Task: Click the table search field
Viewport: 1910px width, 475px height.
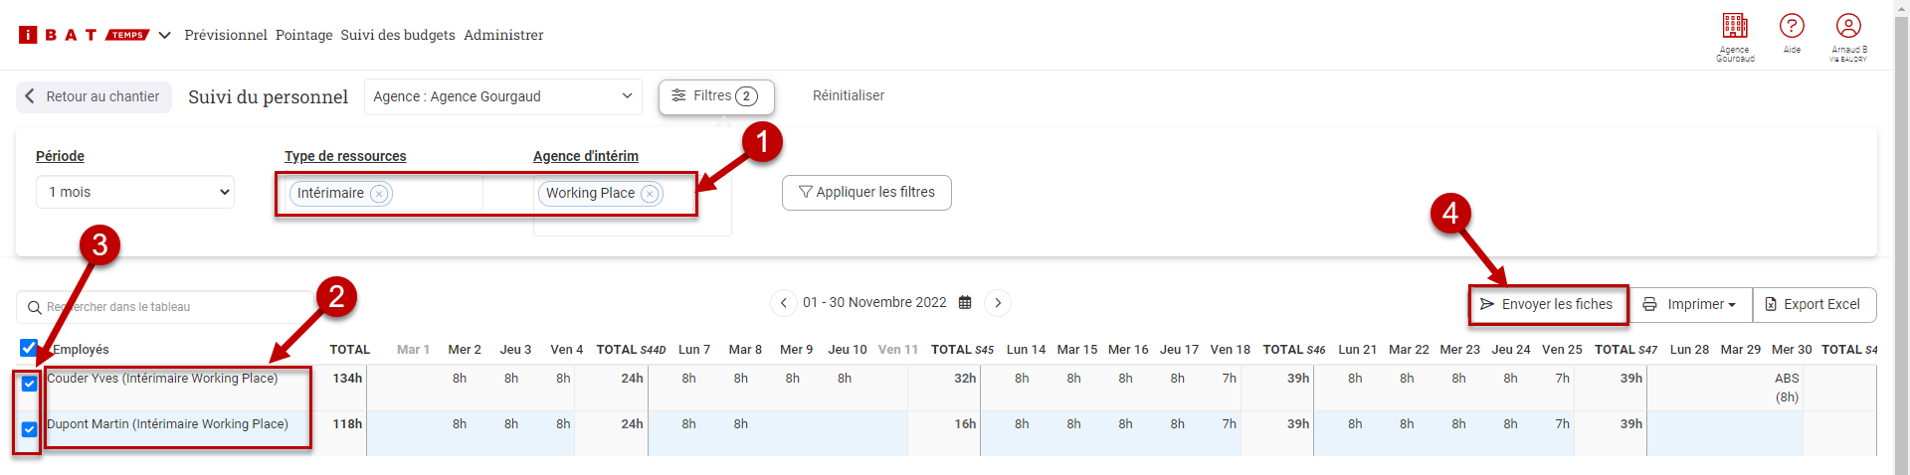Action: 169,307
